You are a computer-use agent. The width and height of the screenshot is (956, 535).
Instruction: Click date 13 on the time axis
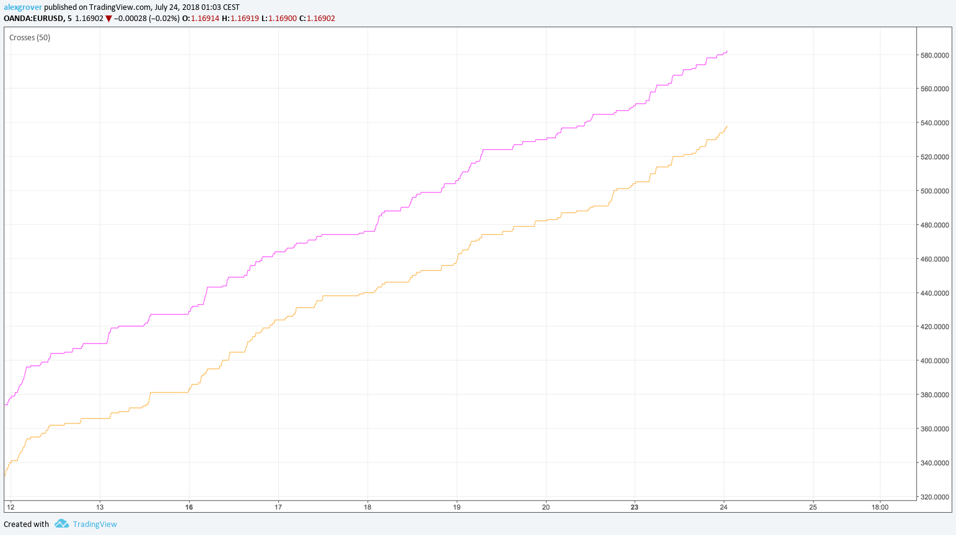pyautogui.click(x=100, y=507)
